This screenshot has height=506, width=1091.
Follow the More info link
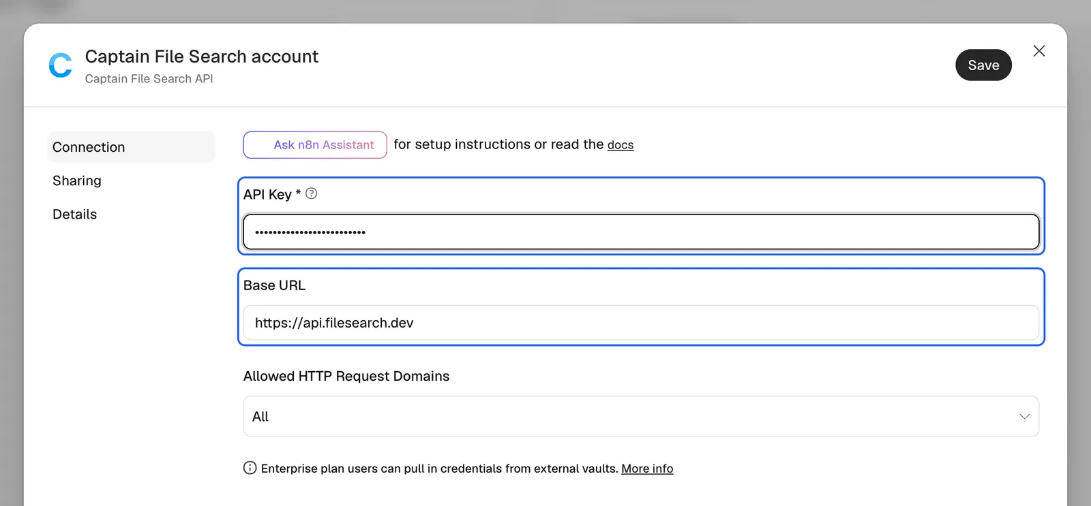coord(647,469)
